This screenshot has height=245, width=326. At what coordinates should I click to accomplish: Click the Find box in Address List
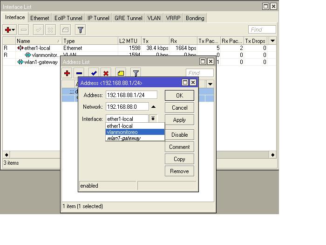coord(200,73)
